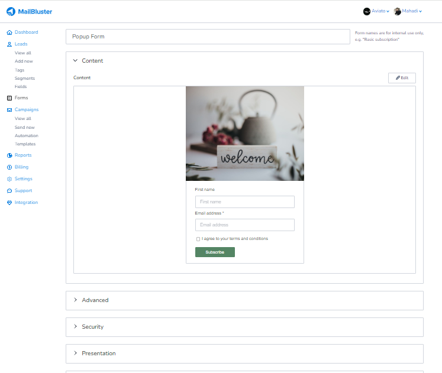Click View all under Leads
The width and height of the screenshot is (442, 373).
point(23,53)
